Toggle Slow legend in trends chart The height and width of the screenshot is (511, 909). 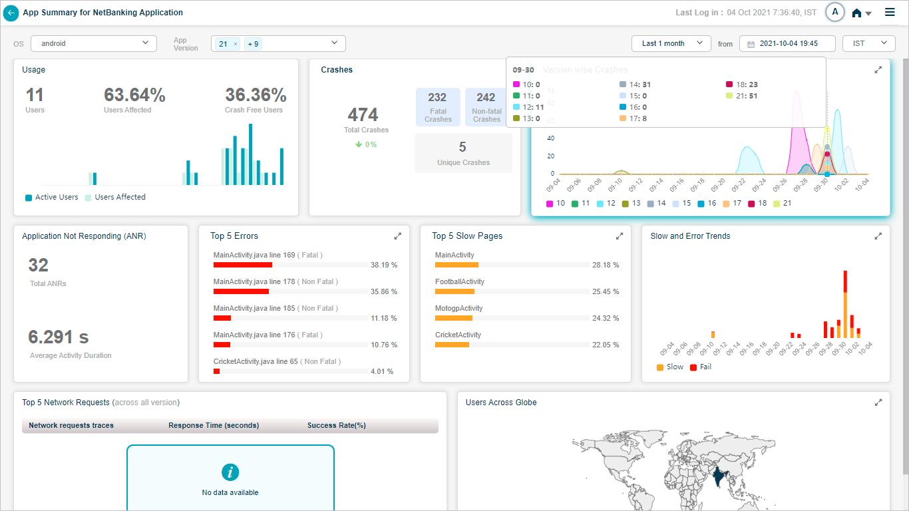[670, 367]
